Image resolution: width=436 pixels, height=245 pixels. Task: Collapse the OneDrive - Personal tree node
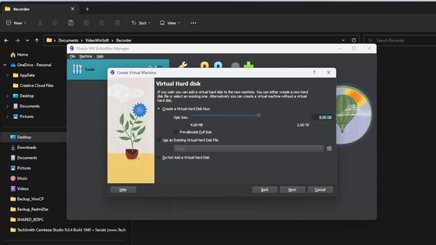pyautogui.click(x=5, y=65)
